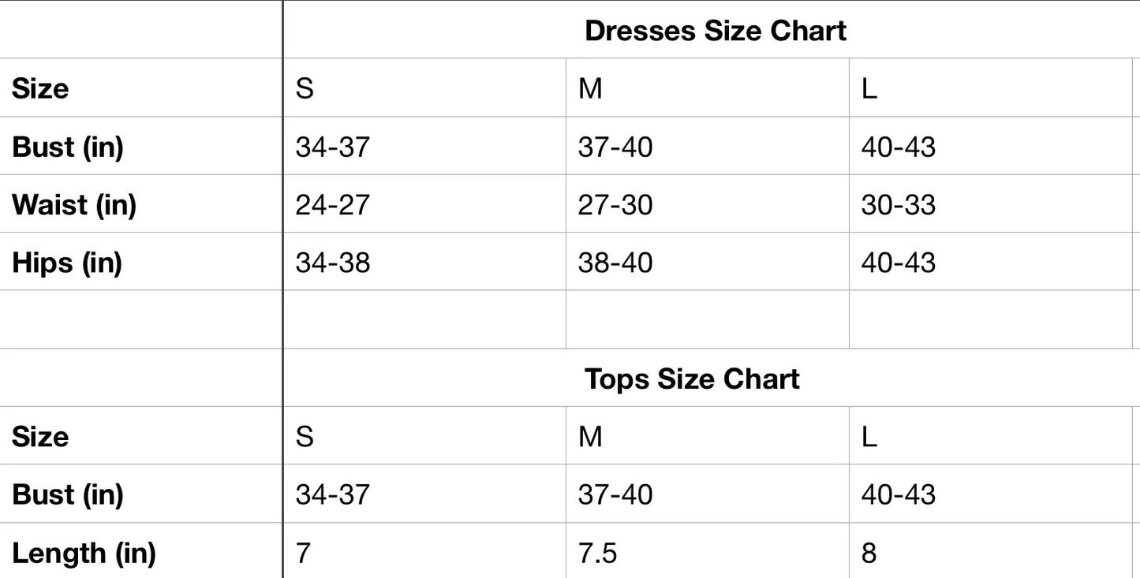Select the 34-38 hips cell
The image size is (1140, 578).
[x=332, y=263]
